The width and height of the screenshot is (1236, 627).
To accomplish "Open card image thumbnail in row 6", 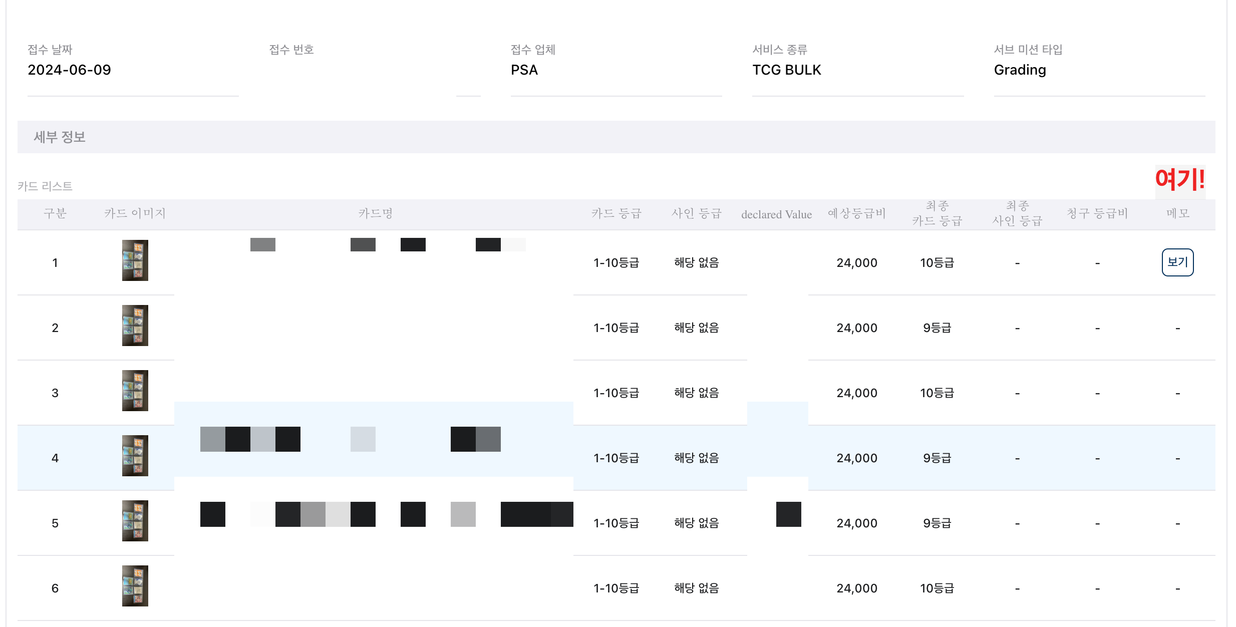I will 135,586.
